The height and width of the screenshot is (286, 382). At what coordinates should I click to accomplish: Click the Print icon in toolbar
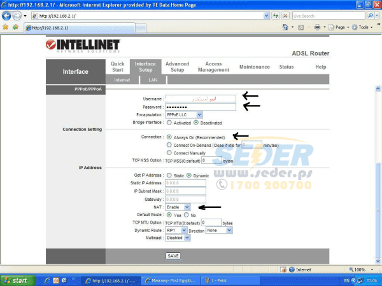(317, 27)
